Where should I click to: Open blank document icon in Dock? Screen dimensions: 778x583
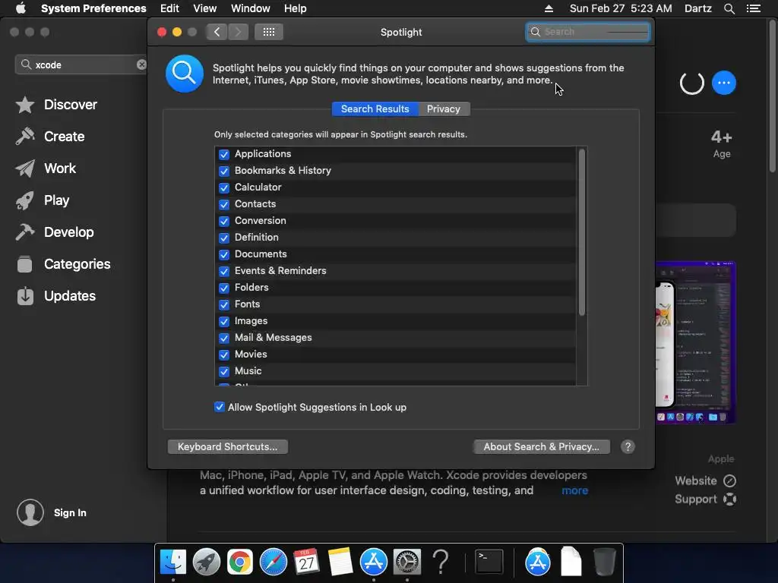point(571,562)
